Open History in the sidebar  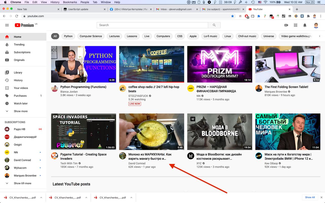pos(23,80)
